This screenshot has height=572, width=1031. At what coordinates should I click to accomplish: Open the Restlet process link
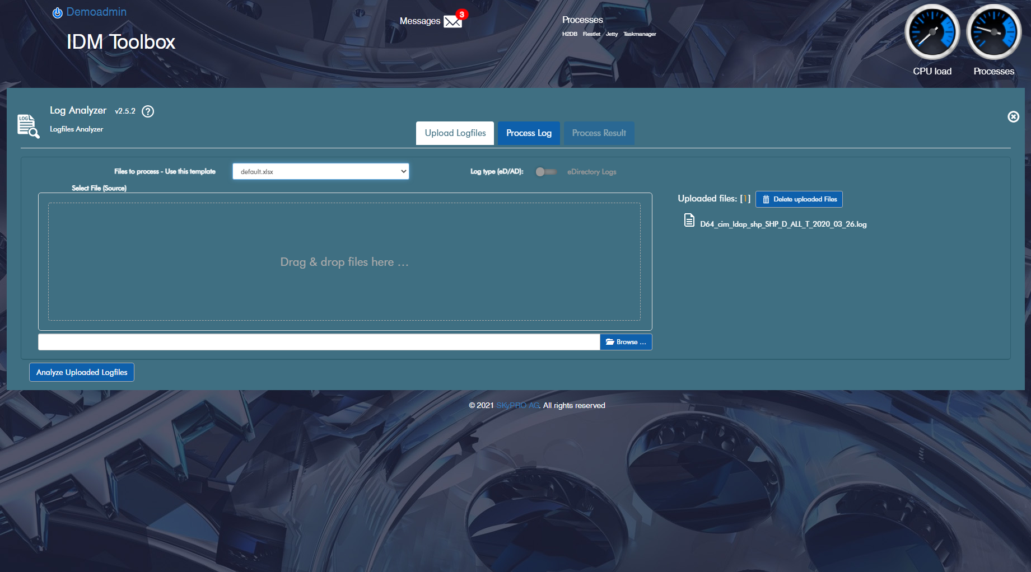[591, 34]
